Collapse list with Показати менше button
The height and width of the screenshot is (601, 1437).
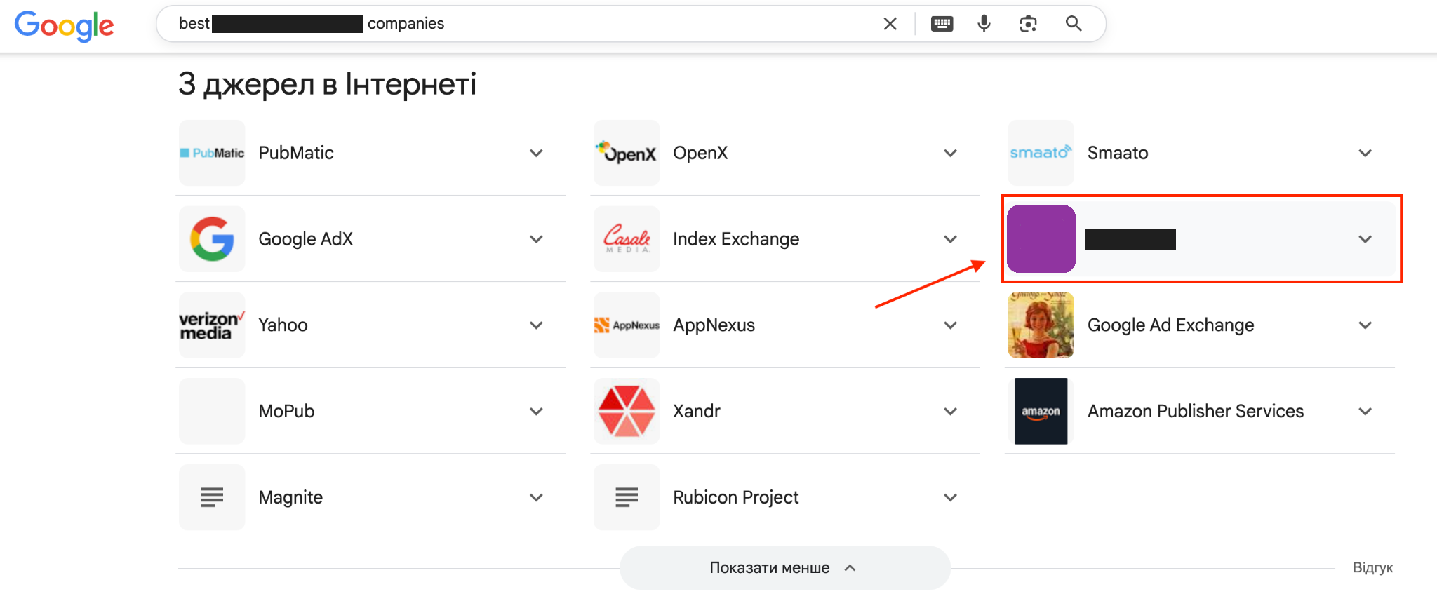[784, 568]
